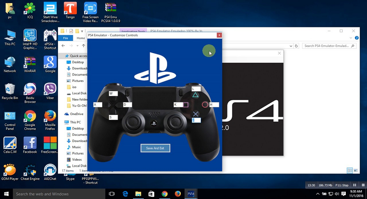Close the Customize Controls dialog
Viewport: 367px width, 199px height.
coord(219,35)
